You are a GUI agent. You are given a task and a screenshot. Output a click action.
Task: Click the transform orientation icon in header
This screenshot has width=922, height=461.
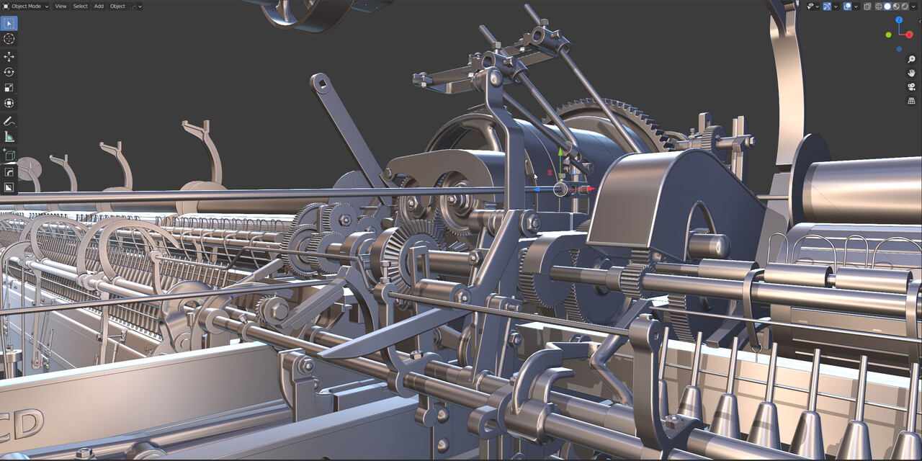(134, 6)
